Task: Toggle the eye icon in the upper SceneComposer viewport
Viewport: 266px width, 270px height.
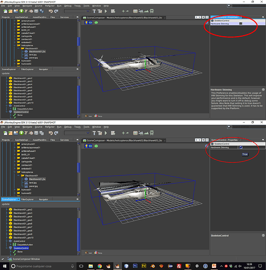Action: click(90, 23)
